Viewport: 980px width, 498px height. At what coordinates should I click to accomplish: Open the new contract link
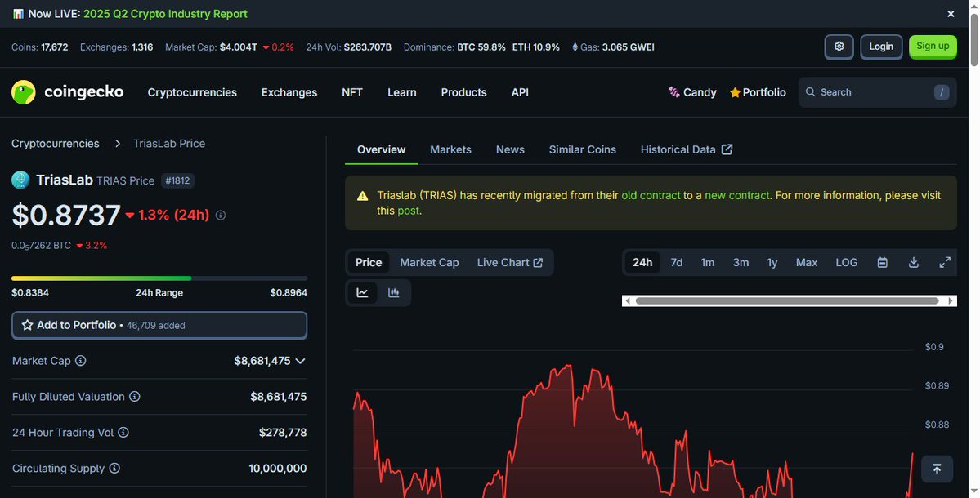(737, 195)
